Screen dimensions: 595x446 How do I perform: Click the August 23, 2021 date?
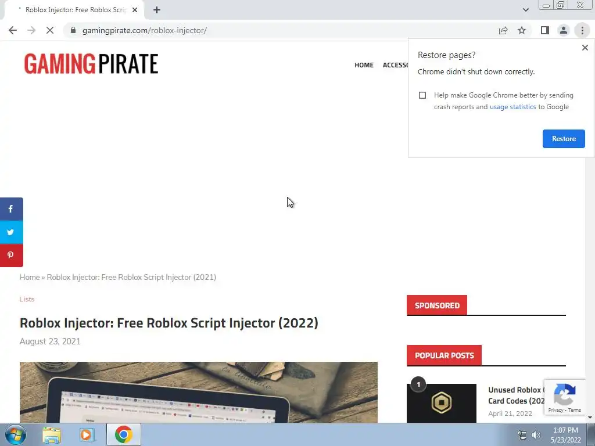coord(50,341)
